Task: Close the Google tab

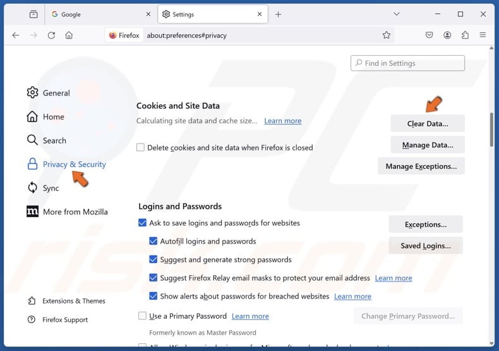Action: [x=148, y=15]
